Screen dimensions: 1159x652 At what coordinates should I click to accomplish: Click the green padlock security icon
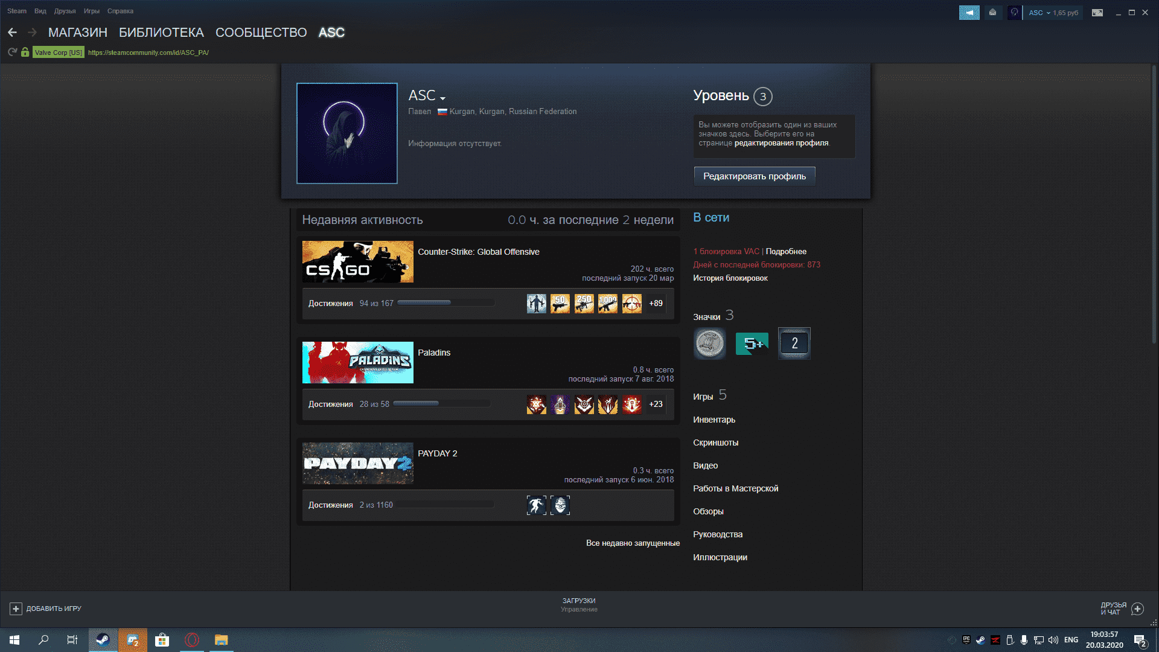tap(25, 53)
